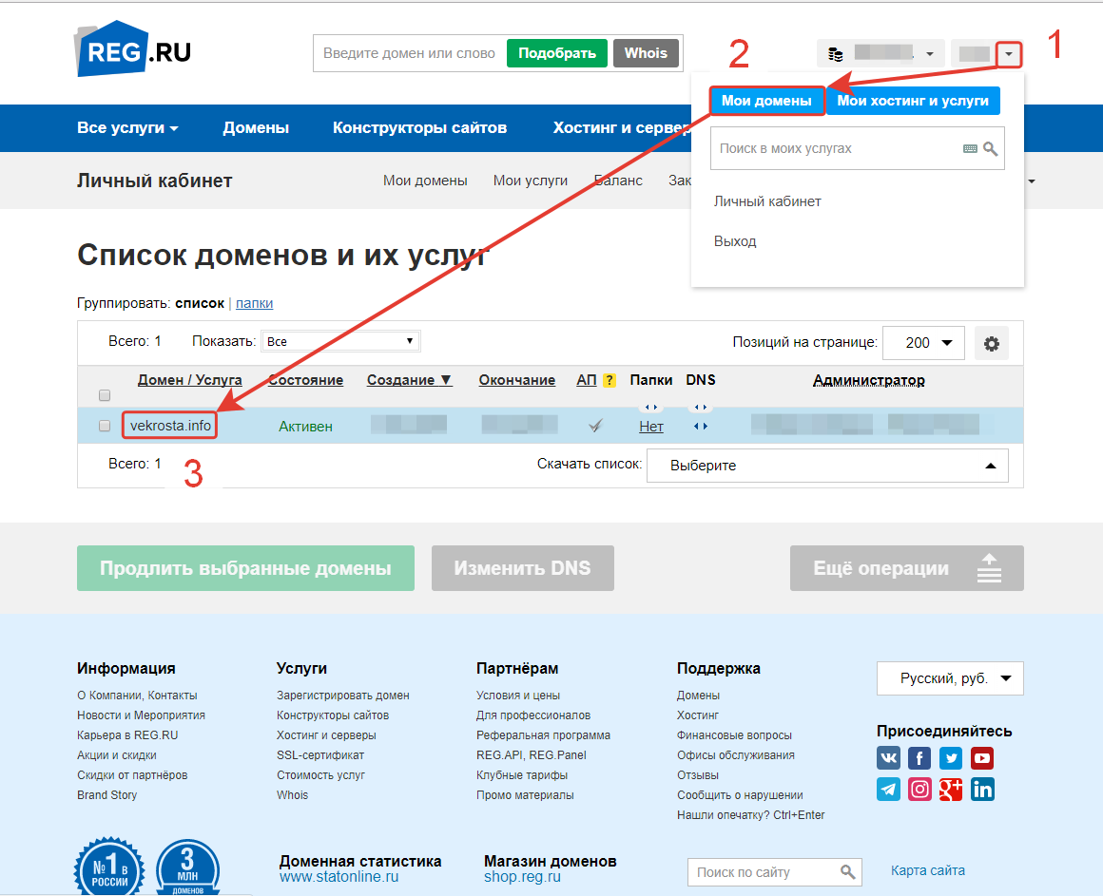Open the Скачать список Выберите dropdown
Viewport: 1103px width, 896px height.
(827, 466)
